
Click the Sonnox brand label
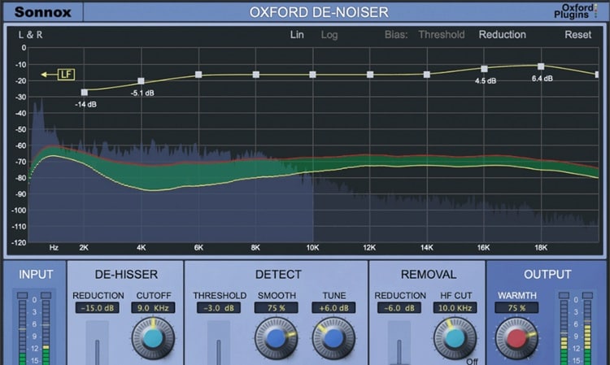pyautogui.click(x=43, y=12)
